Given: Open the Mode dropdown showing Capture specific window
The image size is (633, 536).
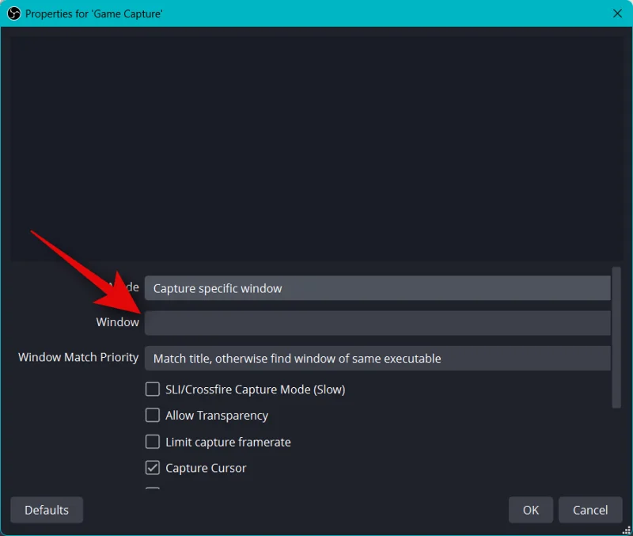Looking at the screenshot, I should 377,288.
